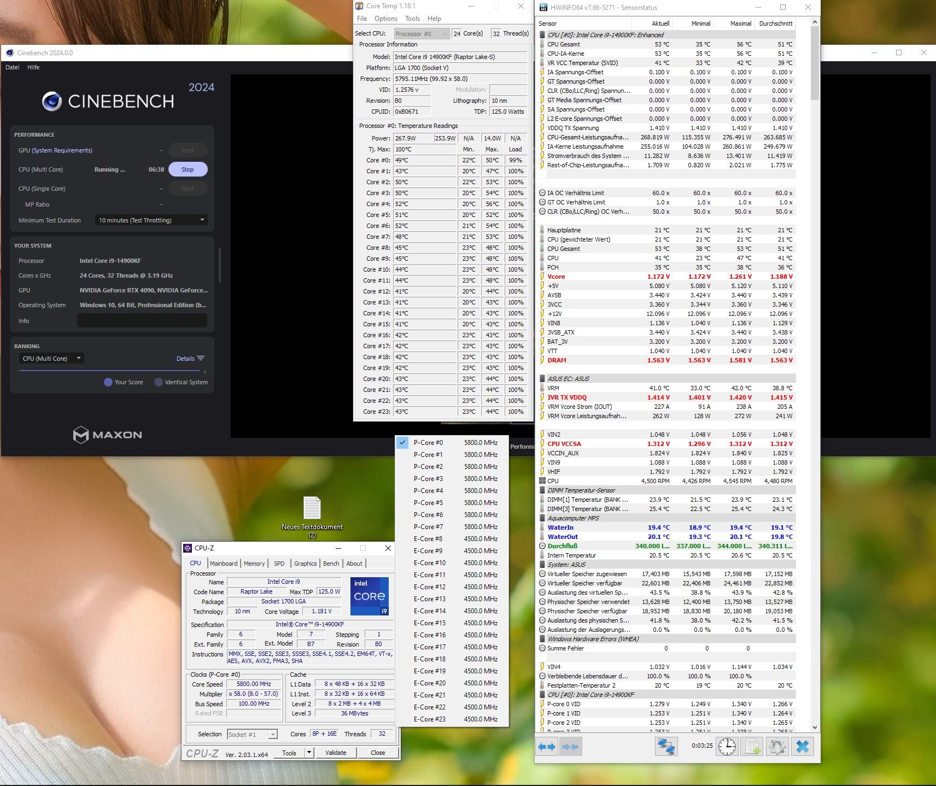Click the Cinebench Info text field
This screenshot has width=936, height=786.
pyautogui.click(x=142, y=321)
